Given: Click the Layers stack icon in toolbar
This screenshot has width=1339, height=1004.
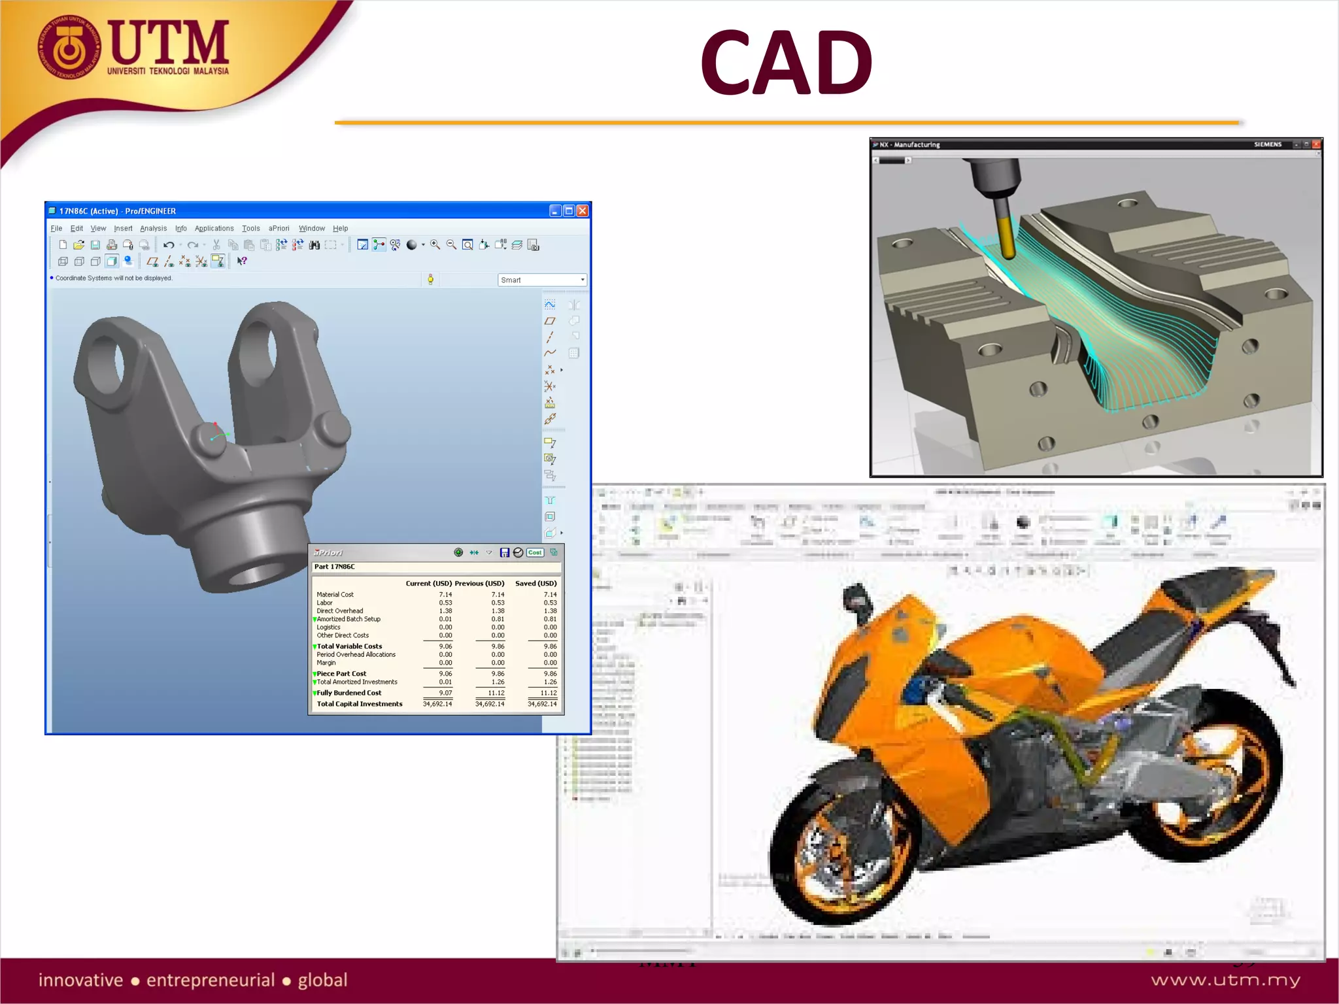Looking at the screenshot, I should 517,245.
